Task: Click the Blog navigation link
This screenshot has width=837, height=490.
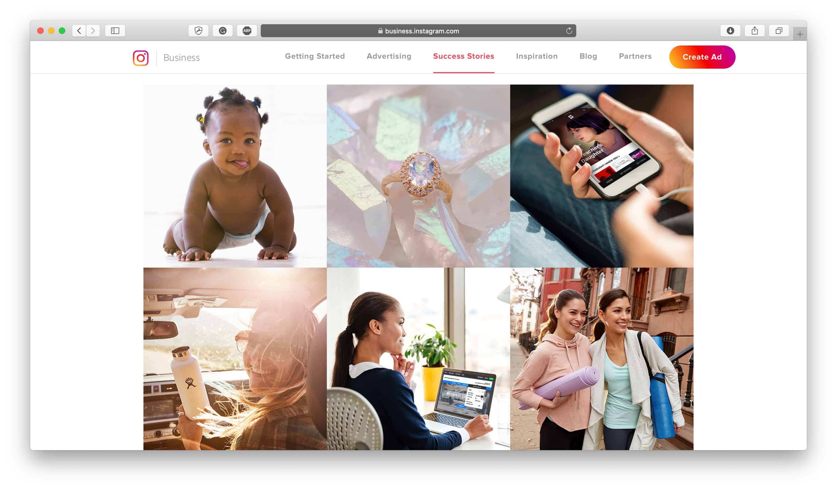Action: (x=588, y=57)
